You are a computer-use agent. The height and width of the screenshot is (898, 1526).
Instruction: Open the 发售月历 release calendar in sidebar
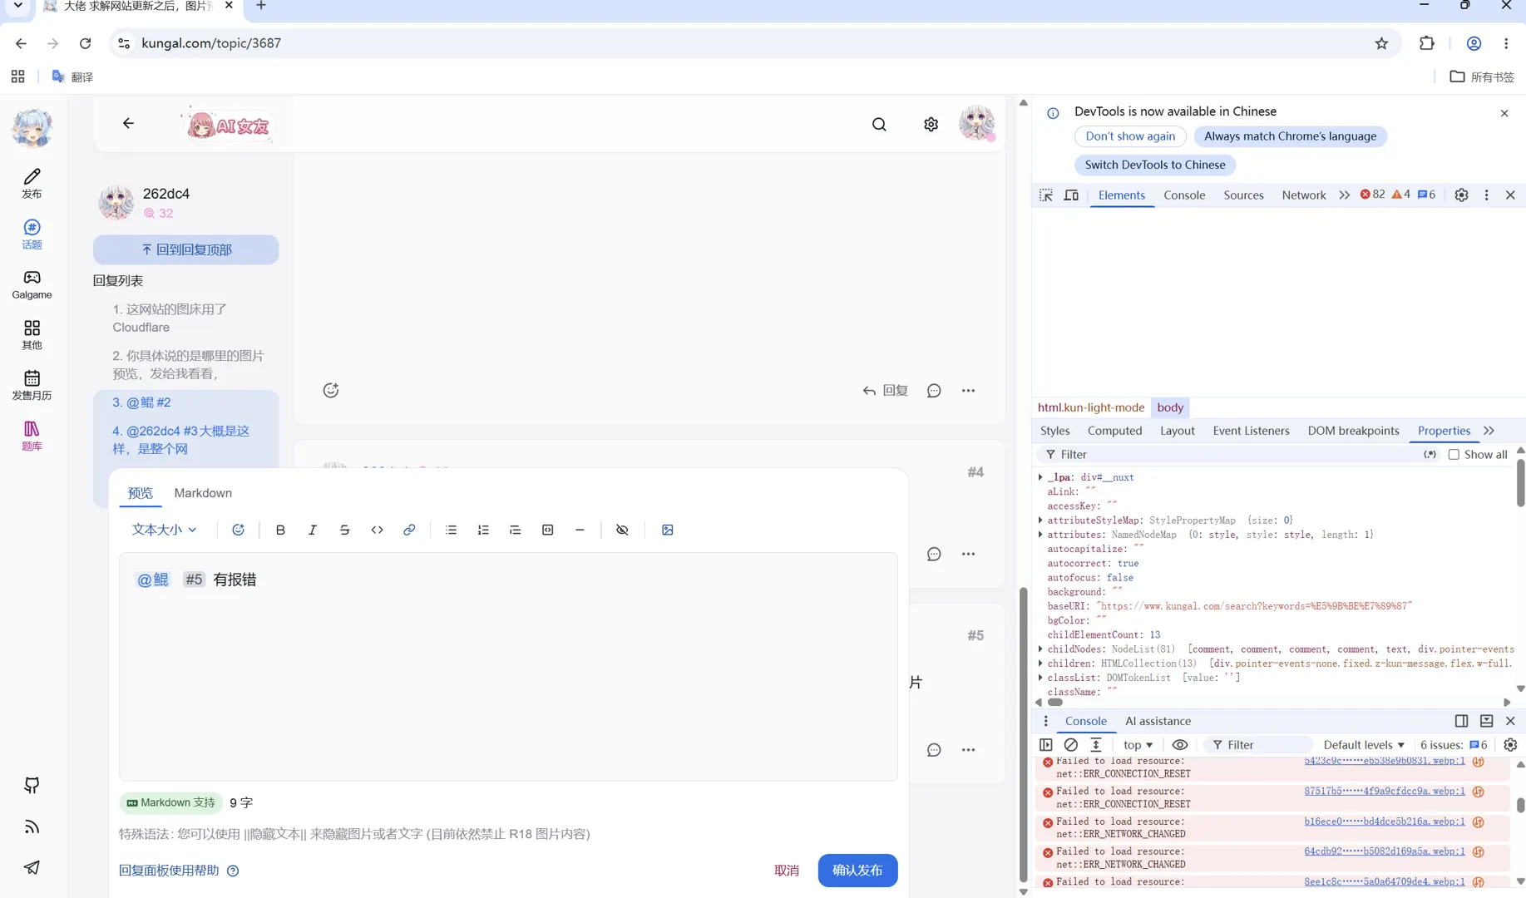point(32,385)
